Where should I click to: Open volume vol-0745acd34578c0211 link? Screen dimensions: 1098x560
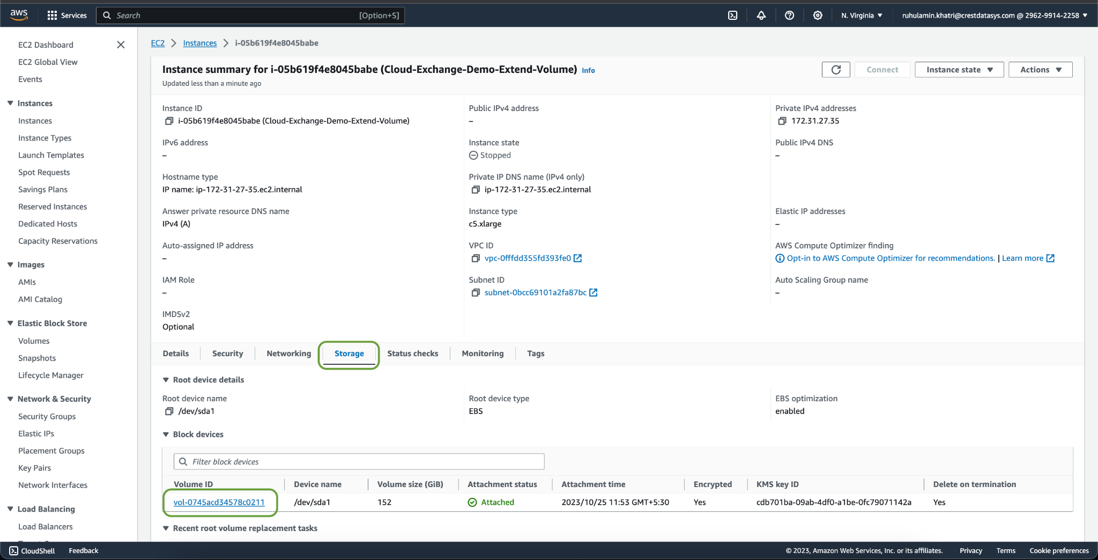pyautogui.click(x=219, y=503)
